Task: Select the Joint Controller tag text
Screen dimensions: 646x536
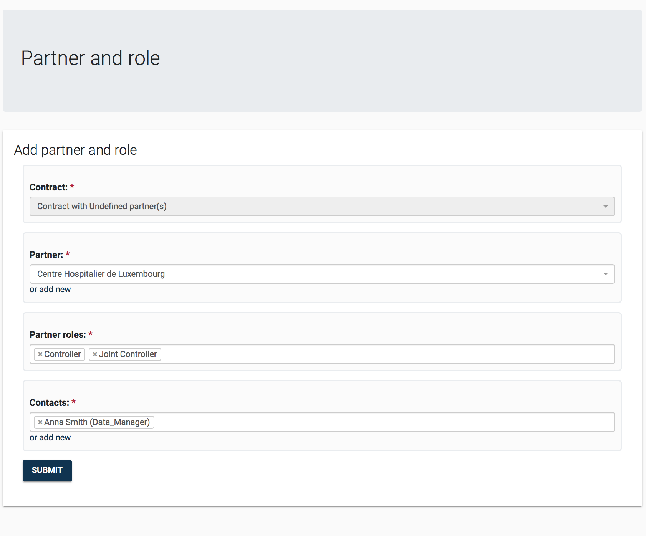Action: [128, 354]
